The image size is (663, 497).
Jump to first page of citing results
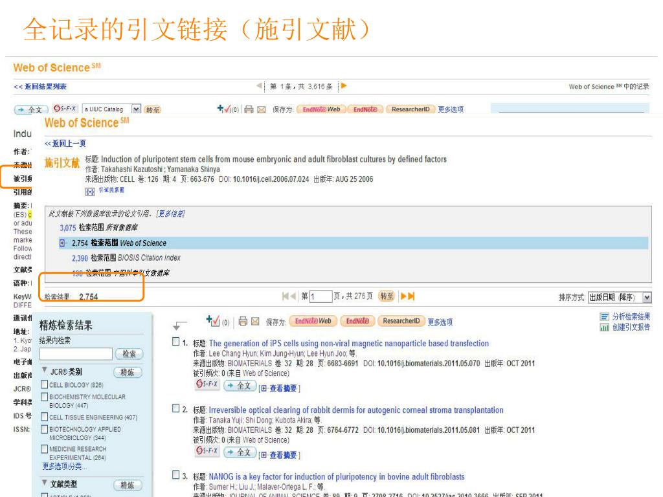286,296
